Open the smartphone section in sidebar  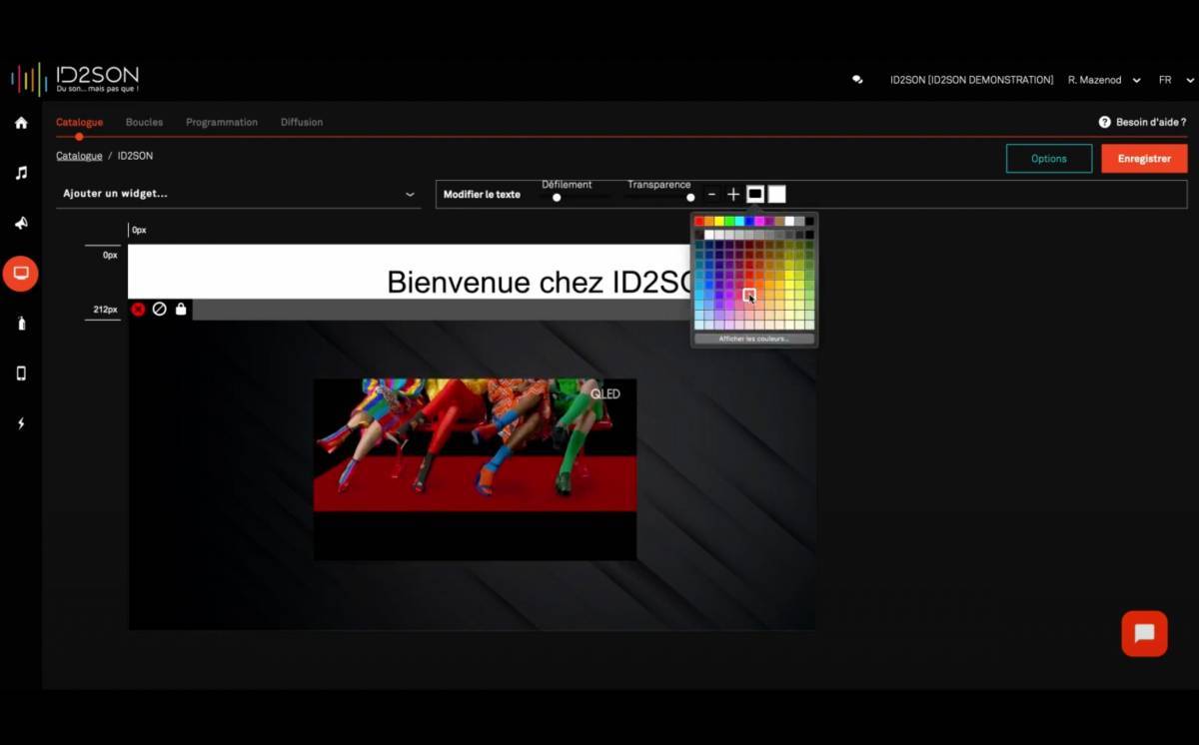point(21,372)
